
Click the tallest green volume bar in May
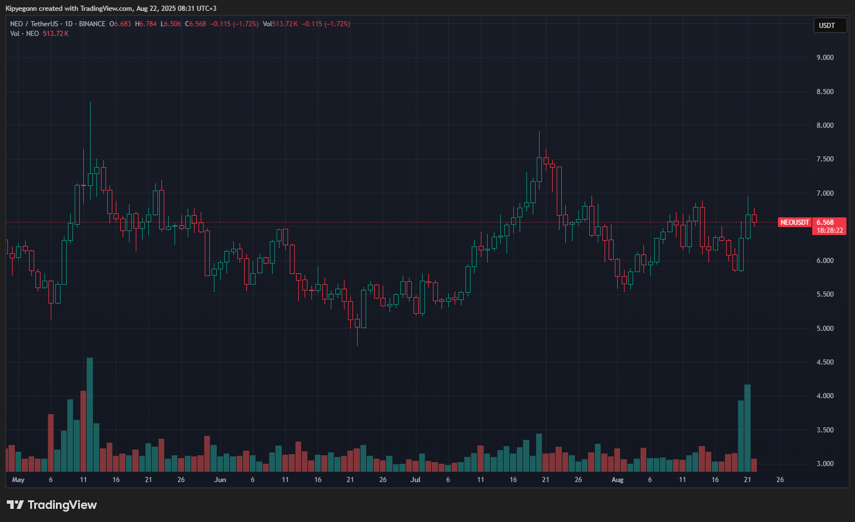[90, 414]
